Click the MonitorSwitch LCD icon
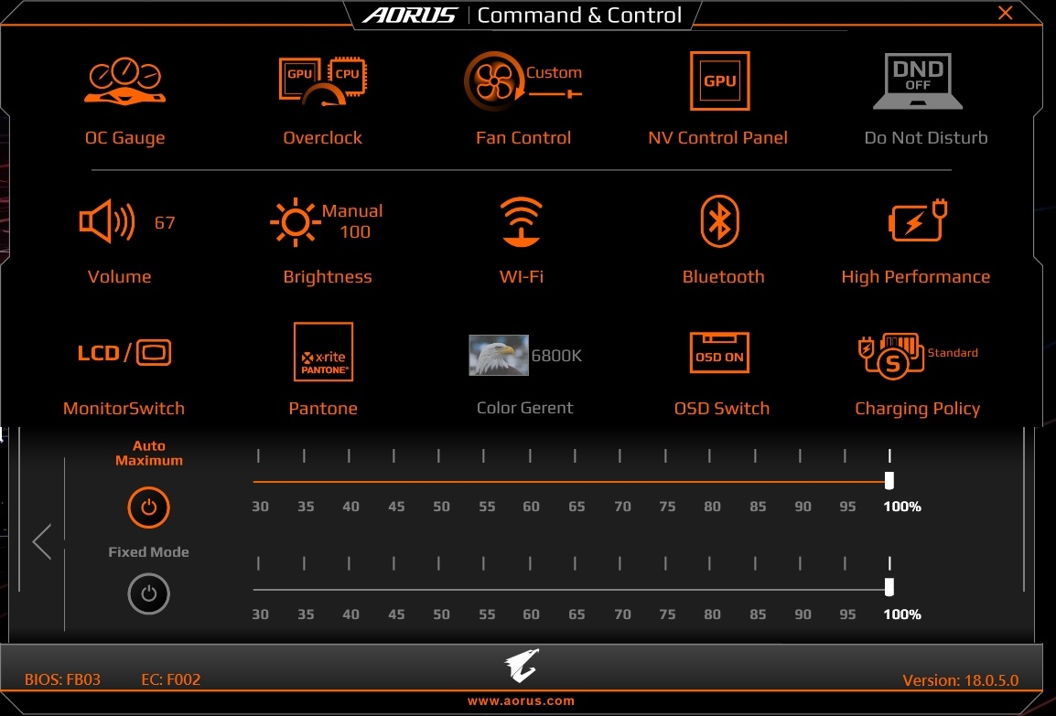This screenshot has height=716, width=1056. click(124, 353)
